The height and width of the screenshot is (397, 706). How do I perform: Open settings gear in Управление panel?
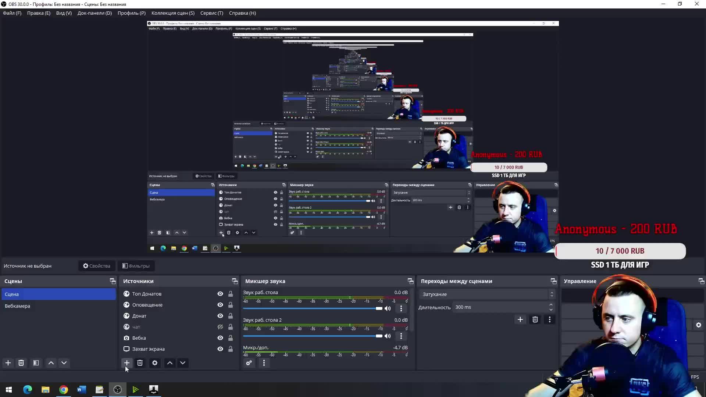(x=699, y=325)
